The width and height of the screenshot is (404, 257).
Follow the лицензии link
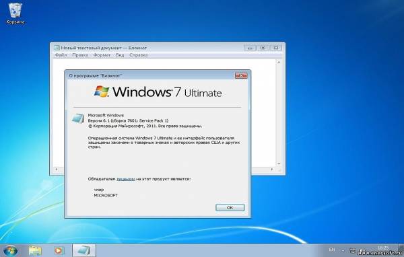[126, 179]
